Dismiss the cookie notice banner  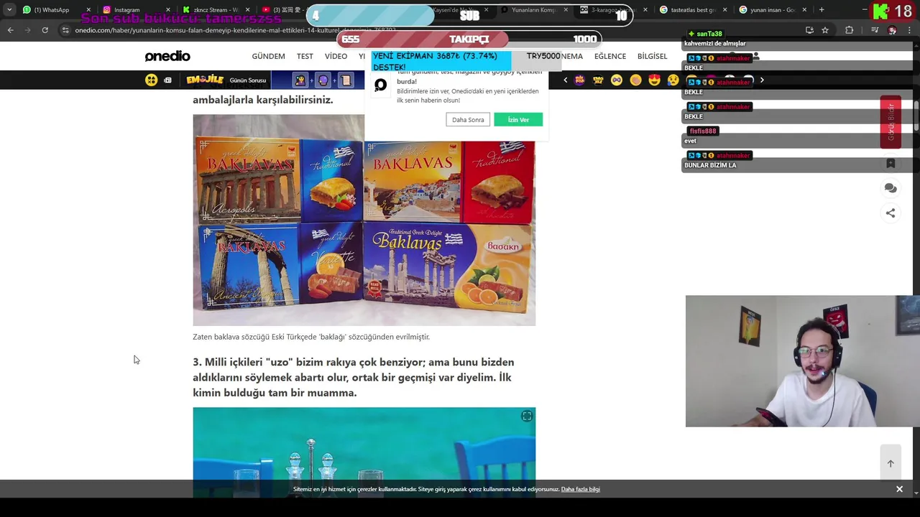tap(899, 489)
